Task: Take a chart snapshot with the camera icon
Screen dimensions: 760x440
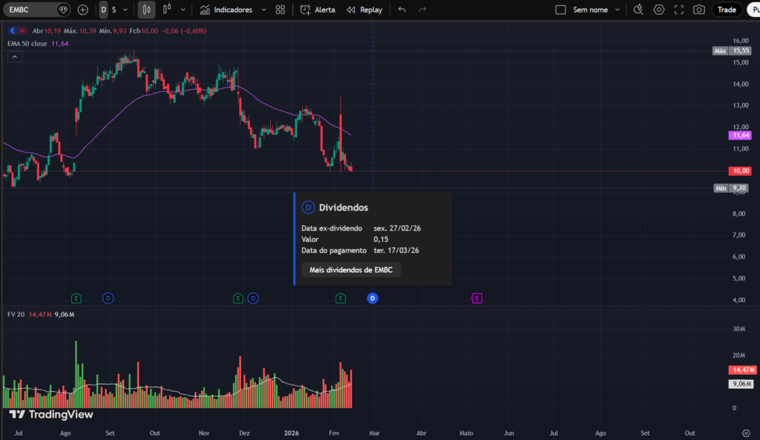Action: [x=699, y=10]
